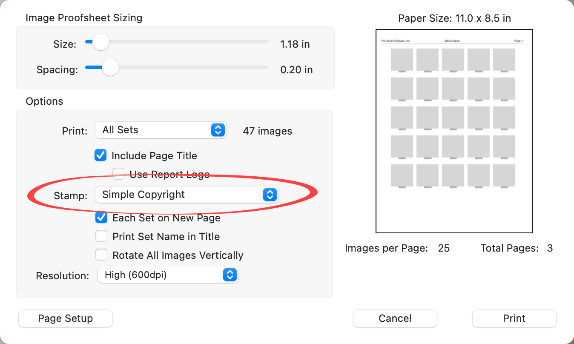Click the middle of the Size slider track
Image resolution: width=574 pixels, height=344 pixels.
pyautogui.click(x=177, y=42)
